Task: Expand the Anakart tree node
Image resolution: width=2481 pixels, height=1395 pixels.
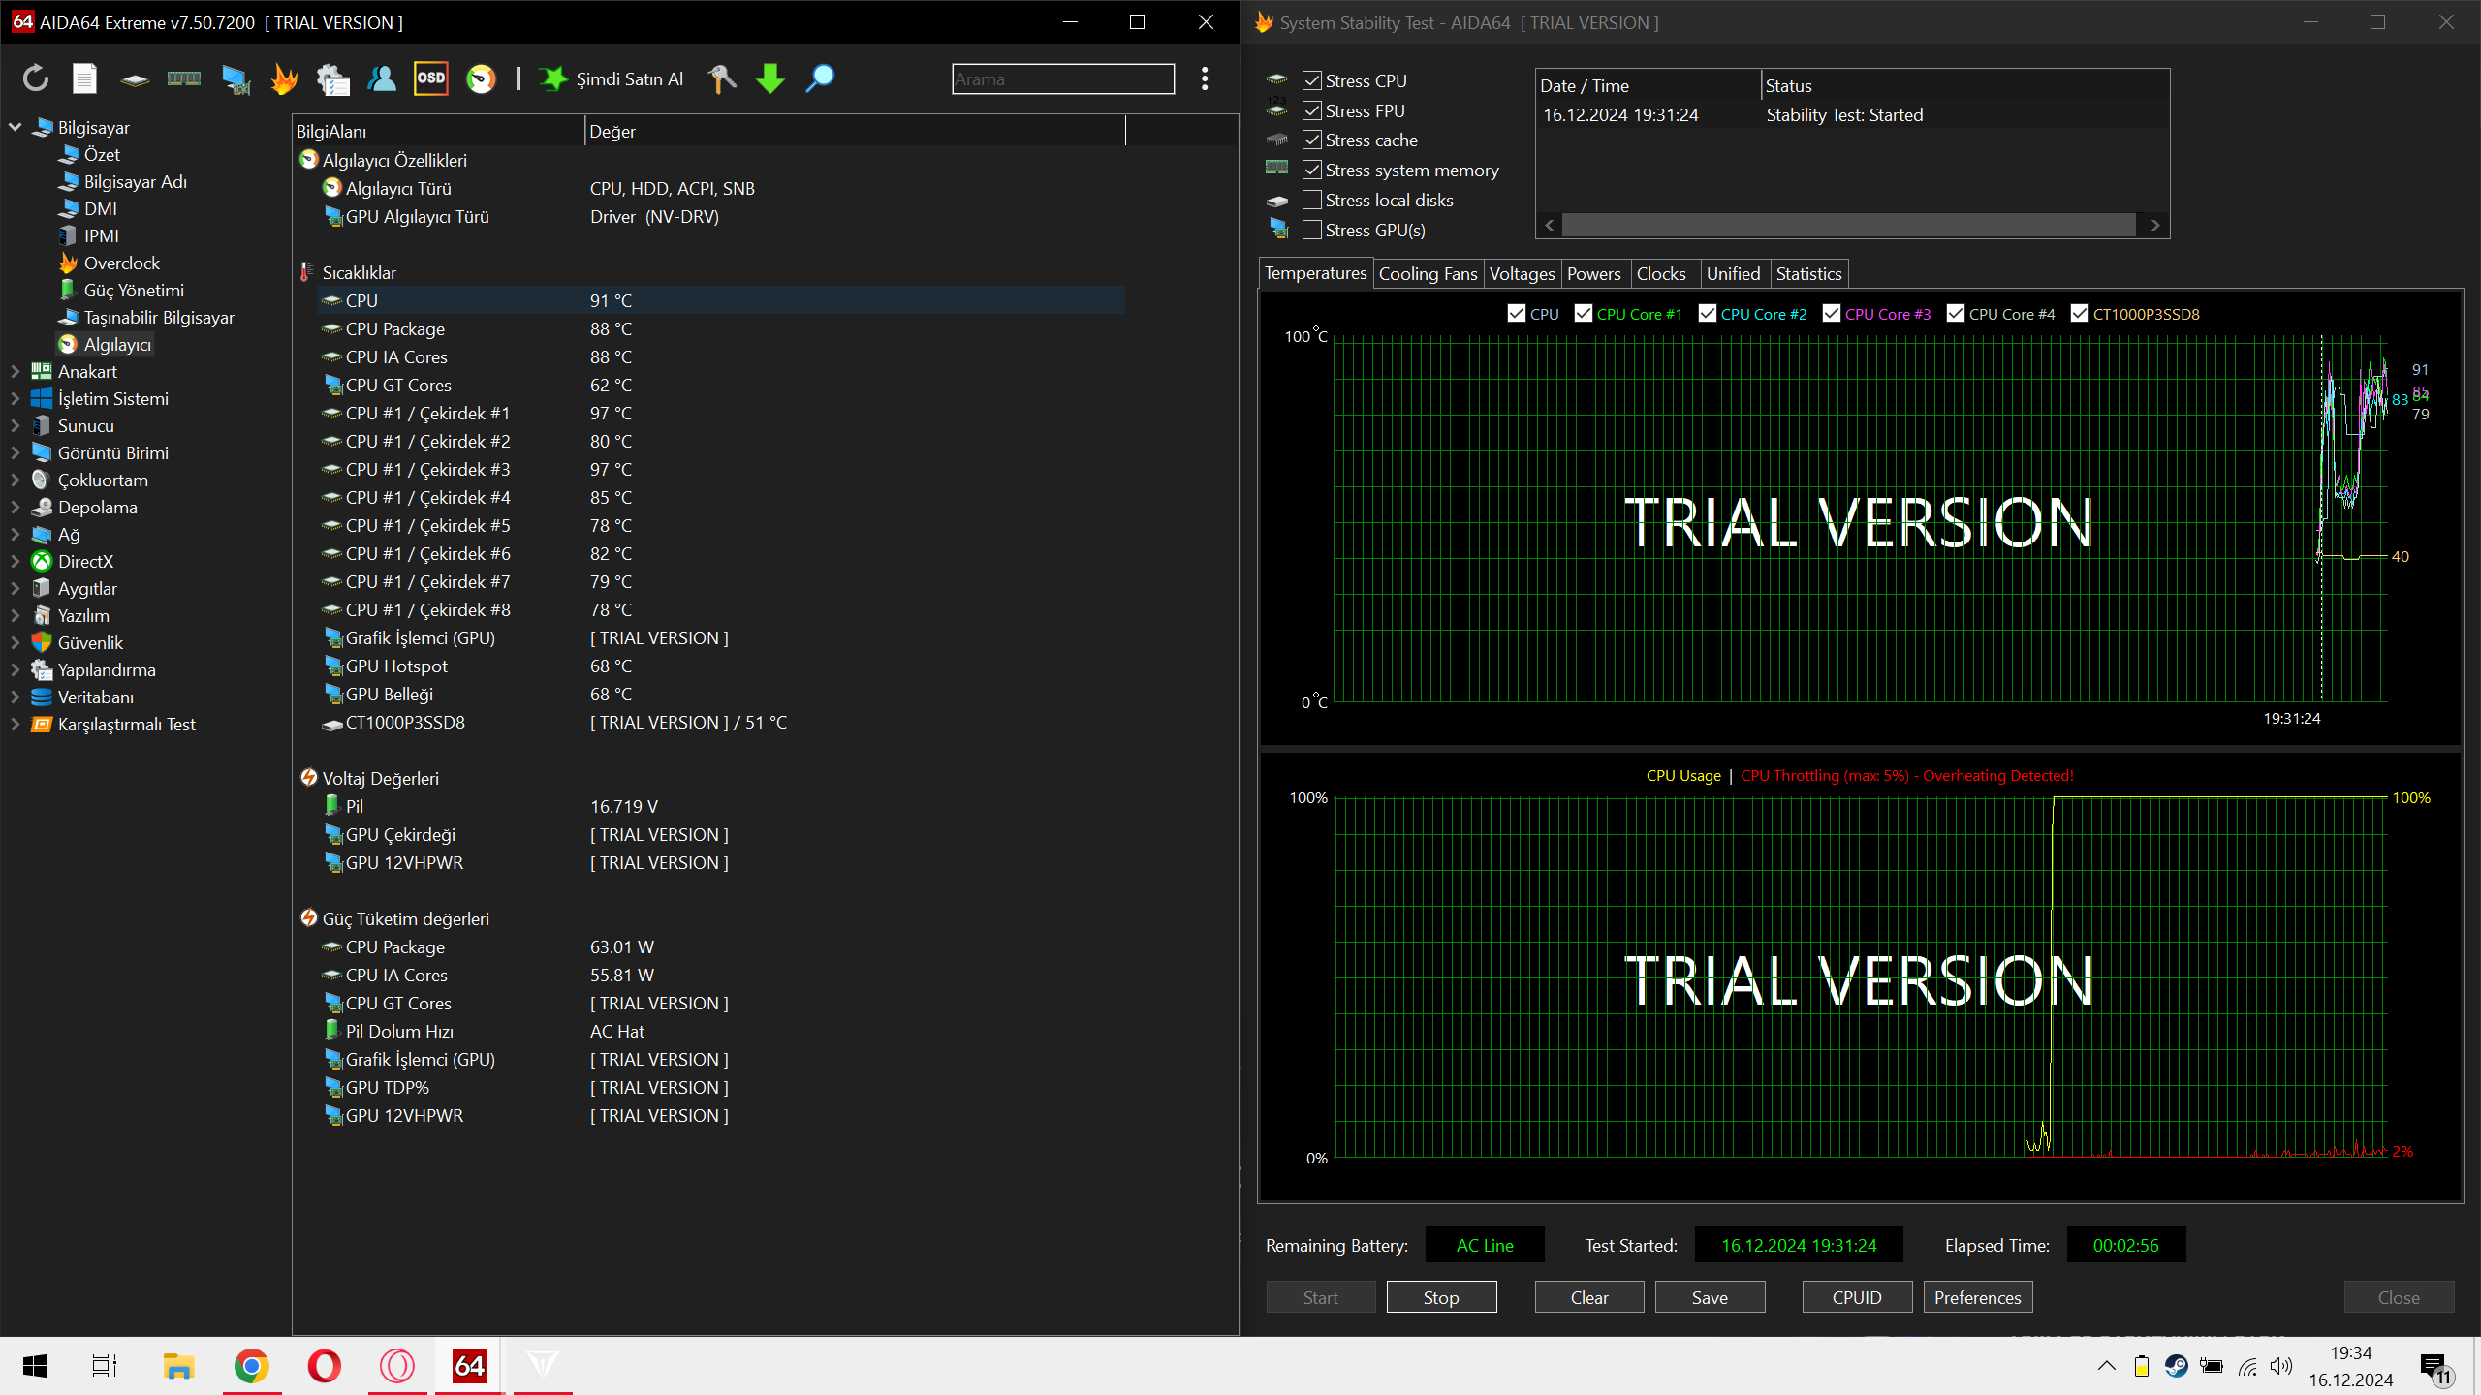Action: pyautogui.click(x=16, y=371)
